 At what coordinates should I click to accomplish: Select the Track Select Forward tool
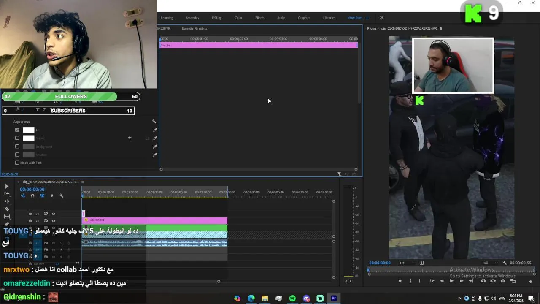7,194
